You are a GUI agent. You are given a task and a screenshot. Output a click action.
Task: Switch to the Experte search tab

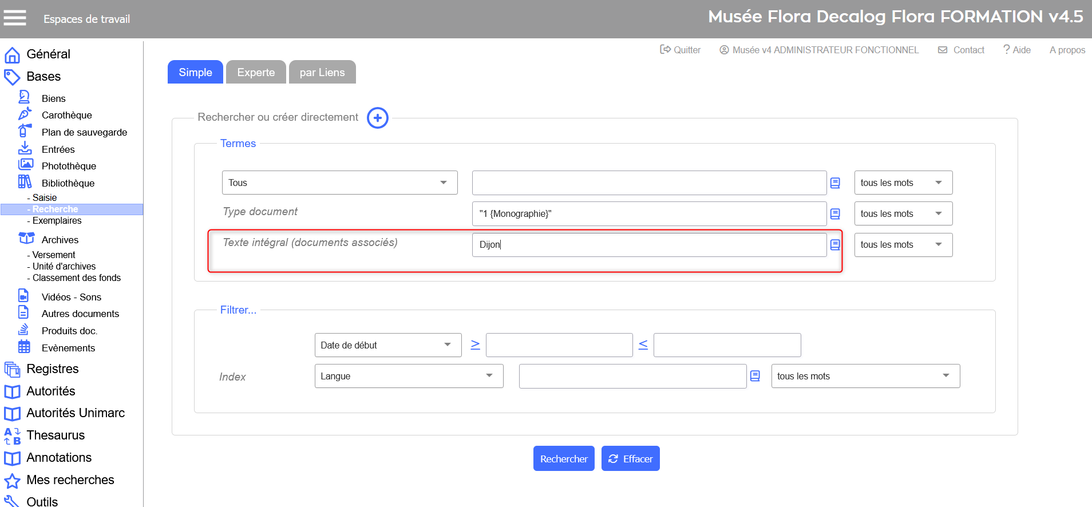click(256, 72)
